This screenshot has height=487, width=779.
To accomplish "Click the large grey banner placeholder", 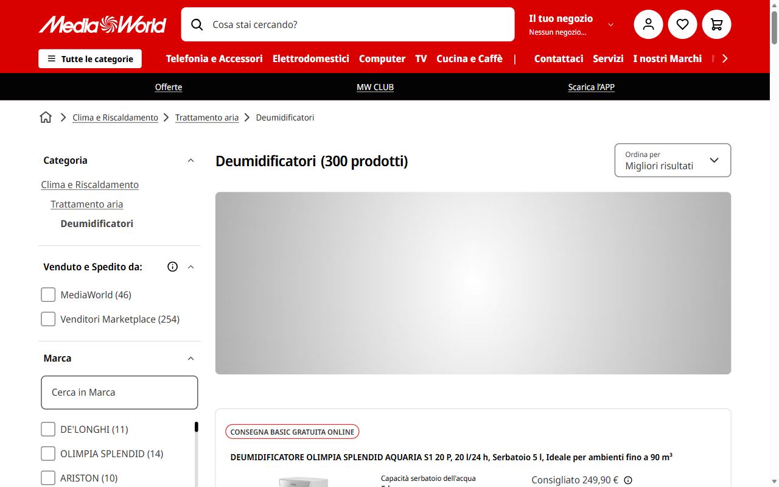I will click(x=473, y=283).
